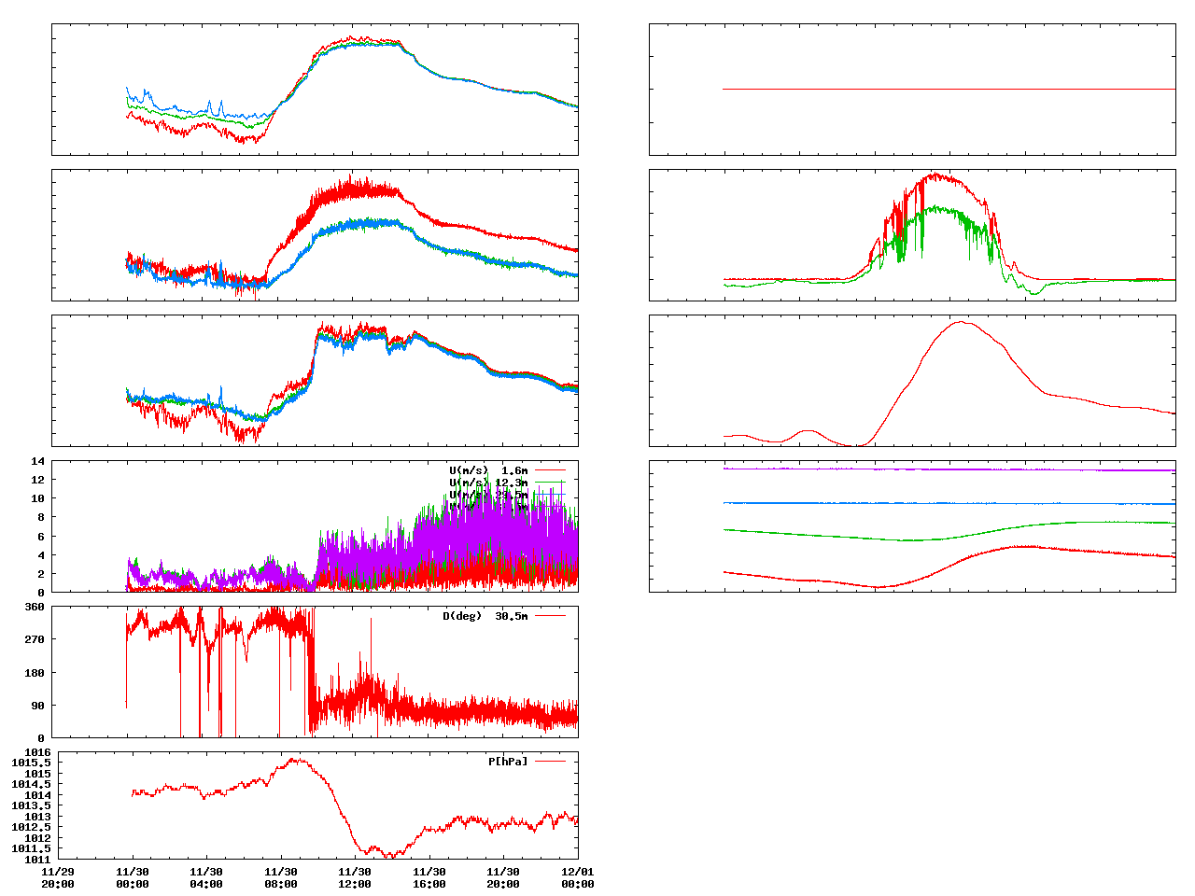Click the '11/30 16:00' time axis label
The image size is (1195, 896).
[x=429, y=878]
